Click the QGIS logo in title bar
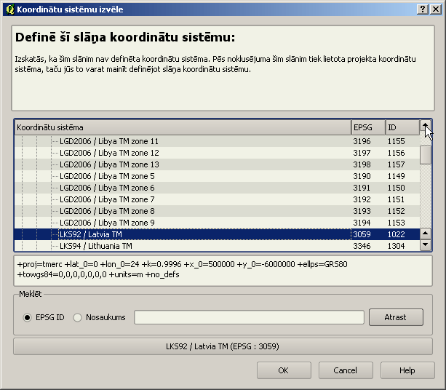The width and height of the screenshot is (446, 390). coord(10,9)
